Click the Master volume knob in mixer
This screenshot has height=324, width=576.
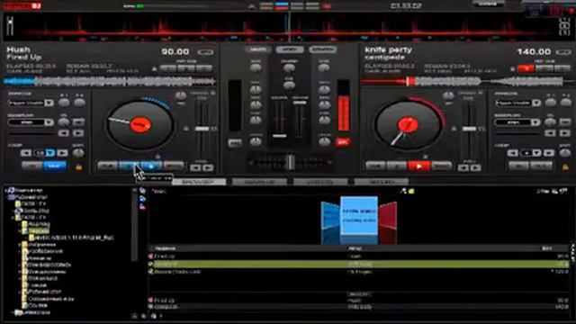point(290,68)
